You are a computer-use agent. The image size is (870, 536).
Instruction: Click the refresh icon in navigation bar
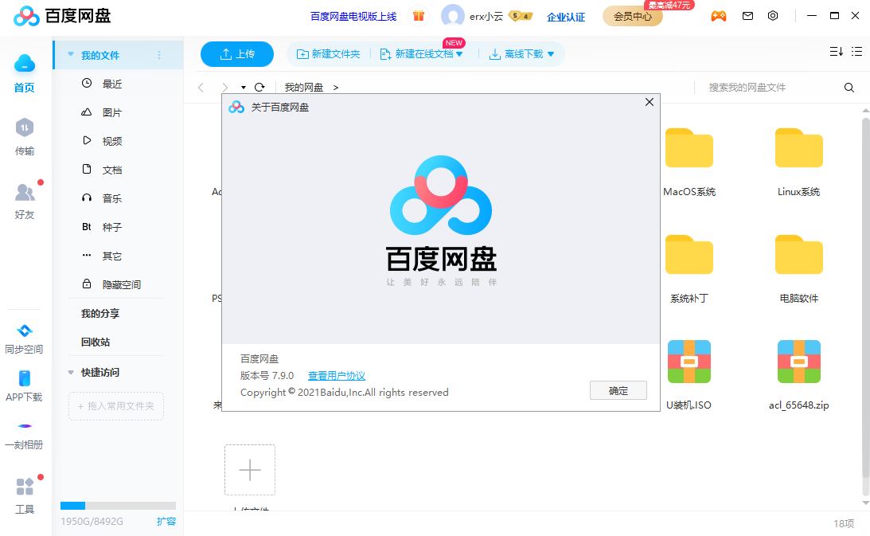259,87
